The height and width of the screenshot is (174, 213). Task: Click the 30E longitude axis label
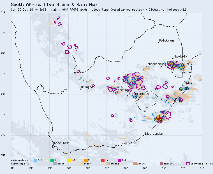[x=164, y=168]
